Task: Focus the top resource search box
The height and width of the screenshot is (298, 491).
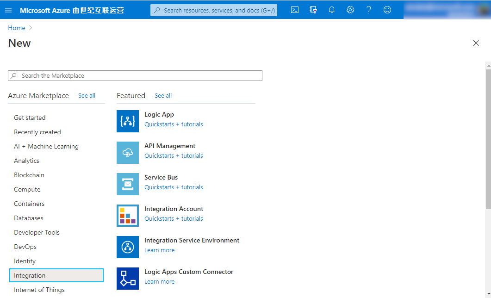Action: coord(213,10)
